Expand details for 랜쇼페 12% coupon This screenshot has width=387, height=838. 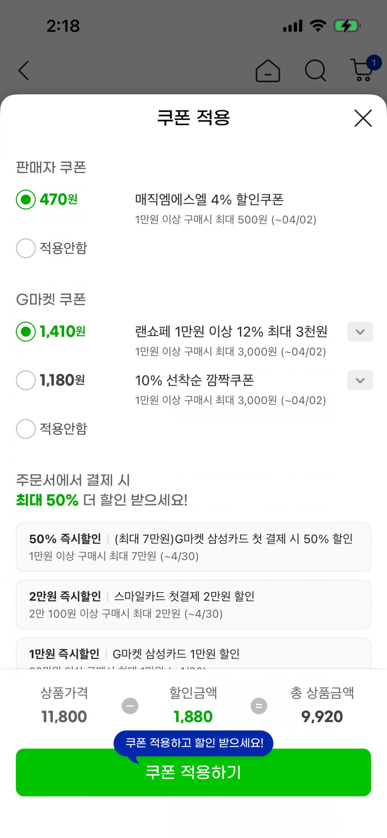(360, 332)
